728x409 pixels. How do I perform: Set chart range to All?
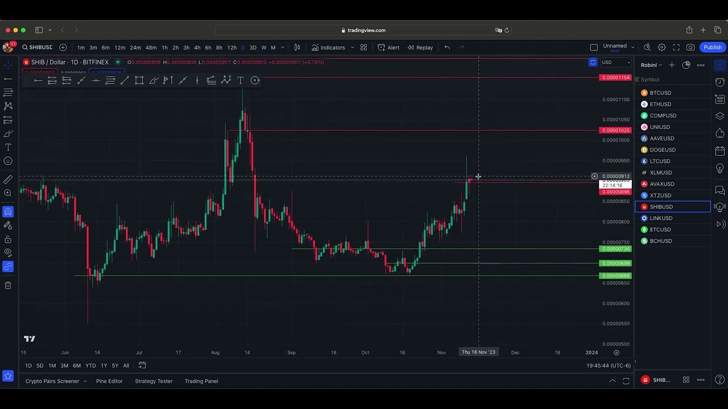click(x=126, y=366)
